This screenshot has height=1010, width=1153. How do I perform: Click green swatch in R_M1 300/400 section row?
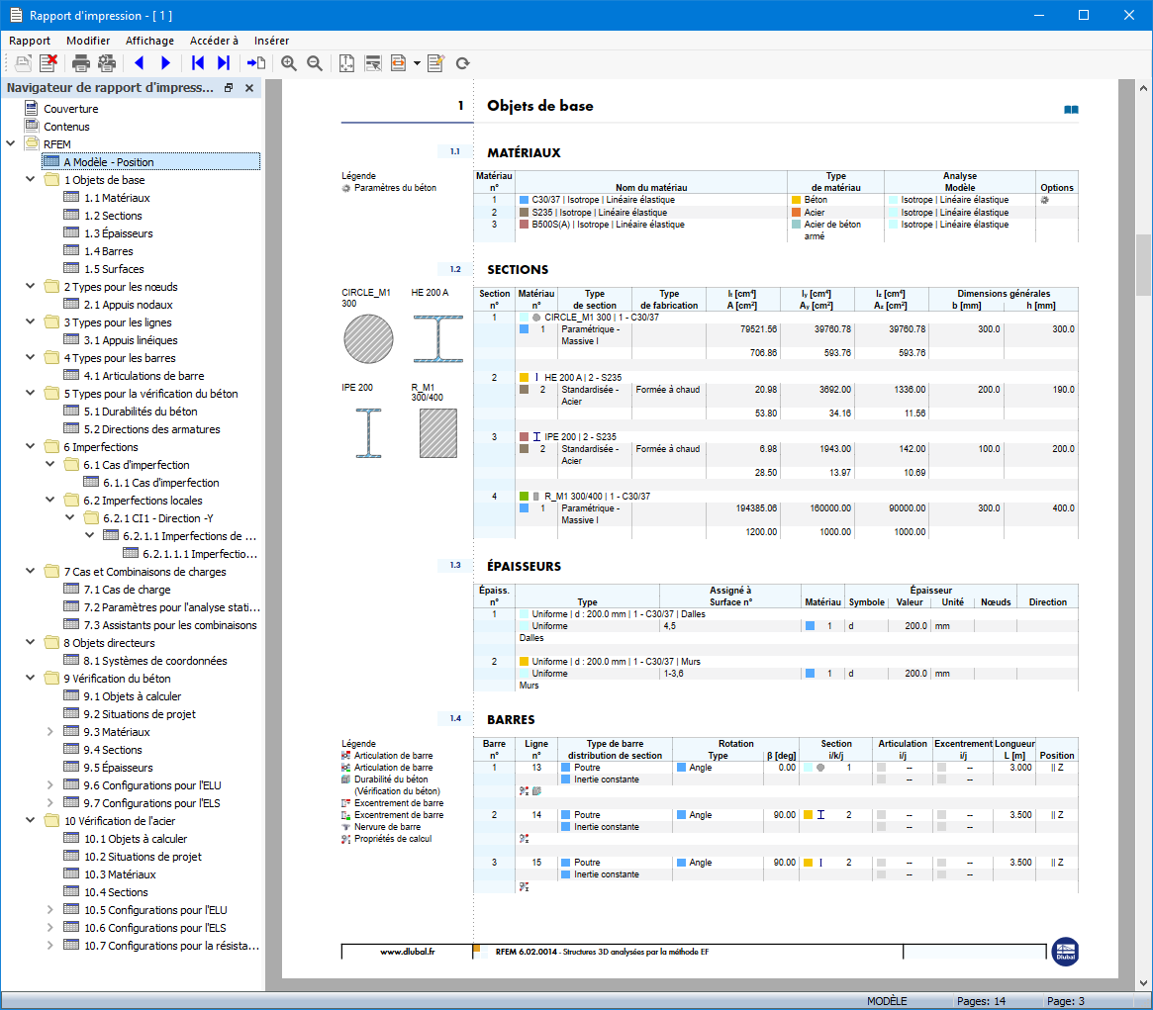coord(524,497)
